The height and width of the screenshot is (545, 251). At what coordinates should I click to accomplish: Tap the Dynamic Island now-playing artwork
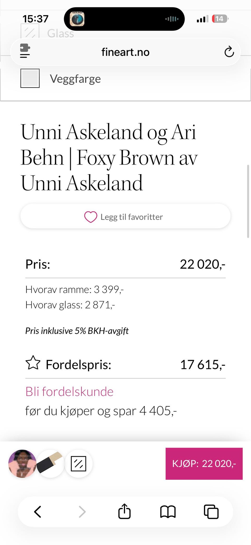[x=77, y=19]
